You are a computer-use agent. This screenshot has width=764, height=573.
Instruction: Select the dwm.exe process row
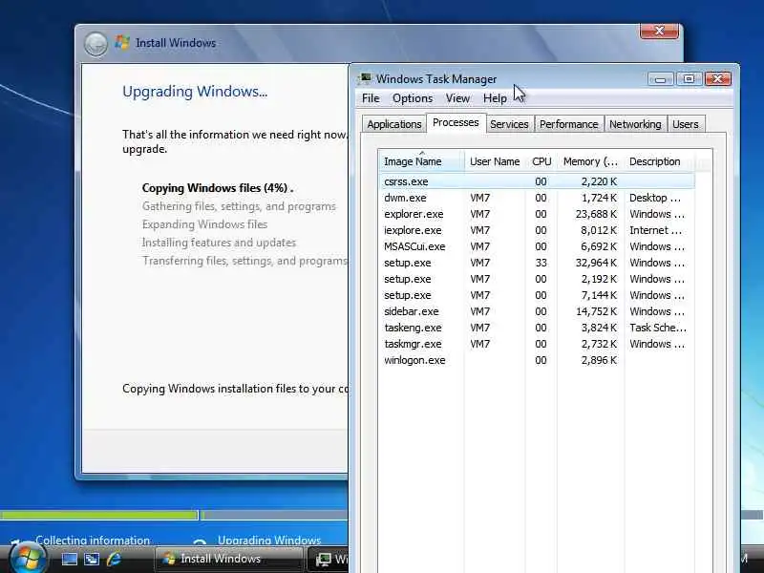[537, 198]
